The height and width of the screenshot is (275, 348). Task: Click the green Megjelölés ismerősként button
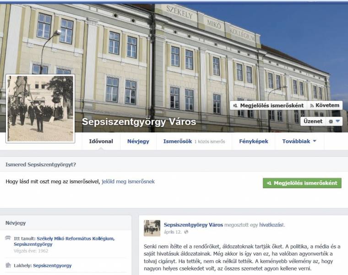click(x=302, y=183)
